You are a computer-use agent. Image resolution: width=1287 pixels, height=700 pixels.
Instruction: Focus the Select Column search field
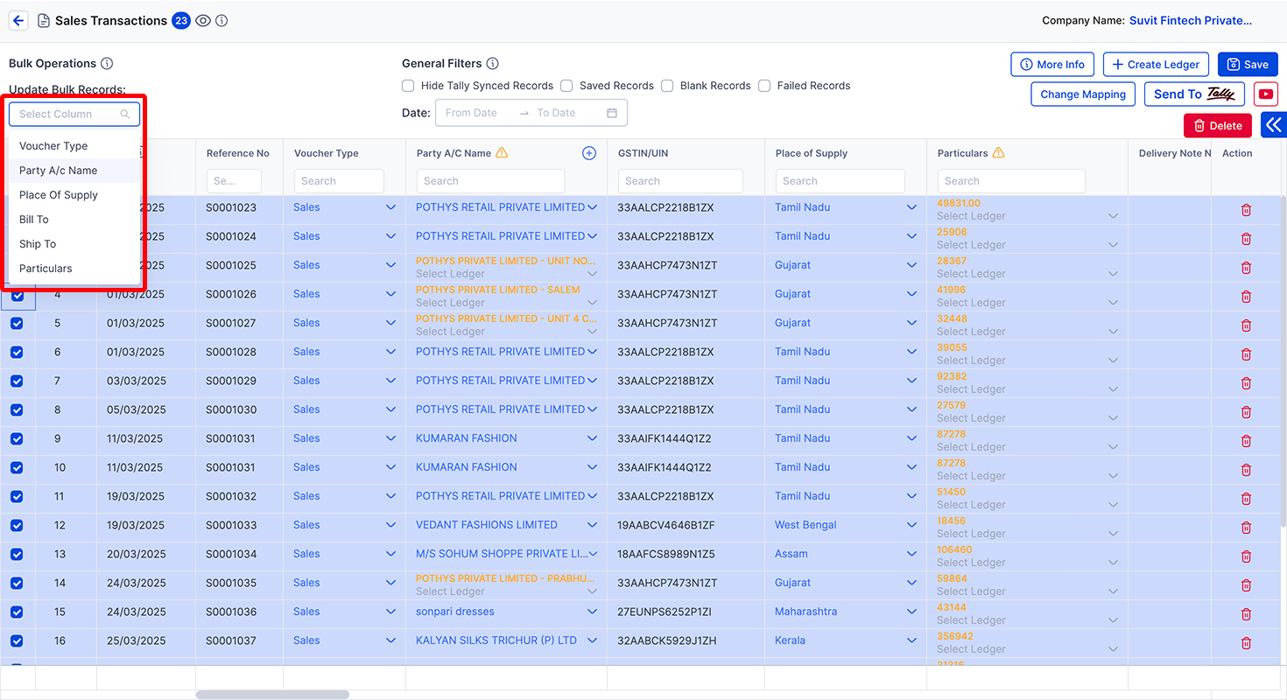[74, 114]
